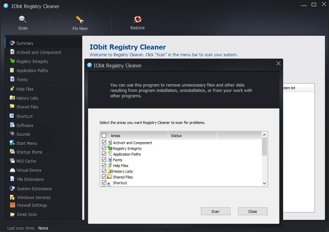Select Deep Scan label in sidebar

pyautogui.click(x=27, y=214)
